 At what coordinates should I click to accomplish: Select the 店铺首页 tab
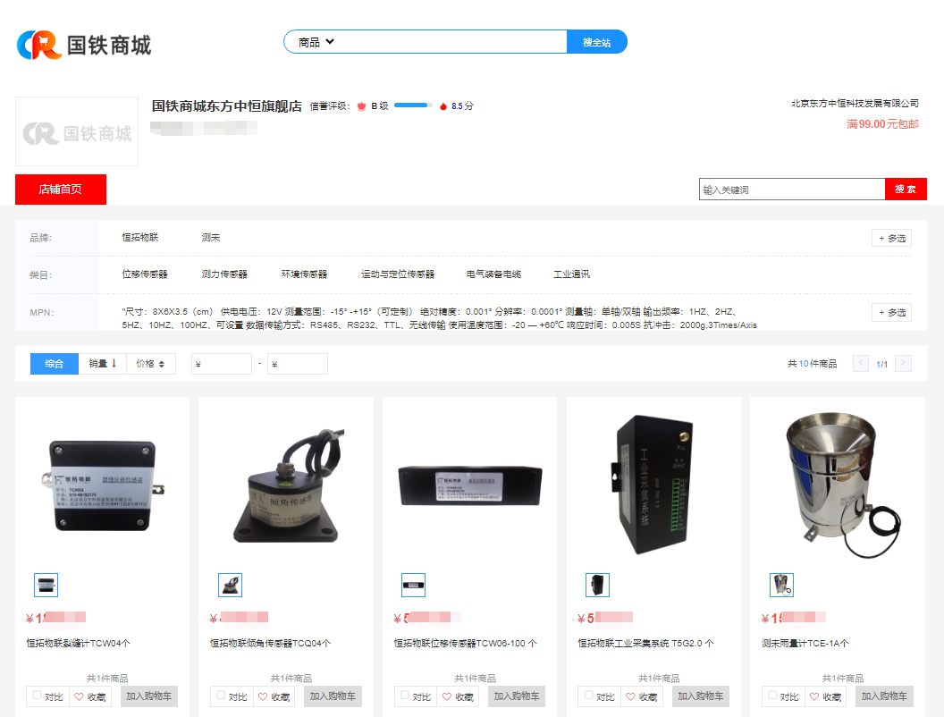(61, 190)
